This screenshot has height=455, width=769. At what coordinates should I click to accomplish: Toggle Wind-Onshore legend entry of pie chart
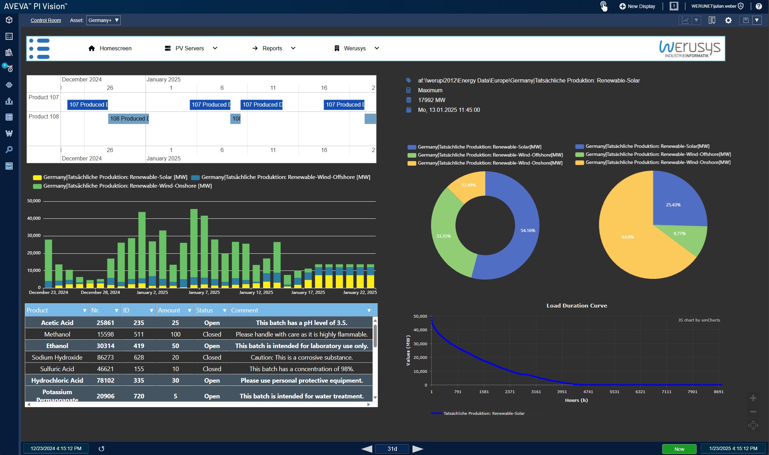coord(658,162)
